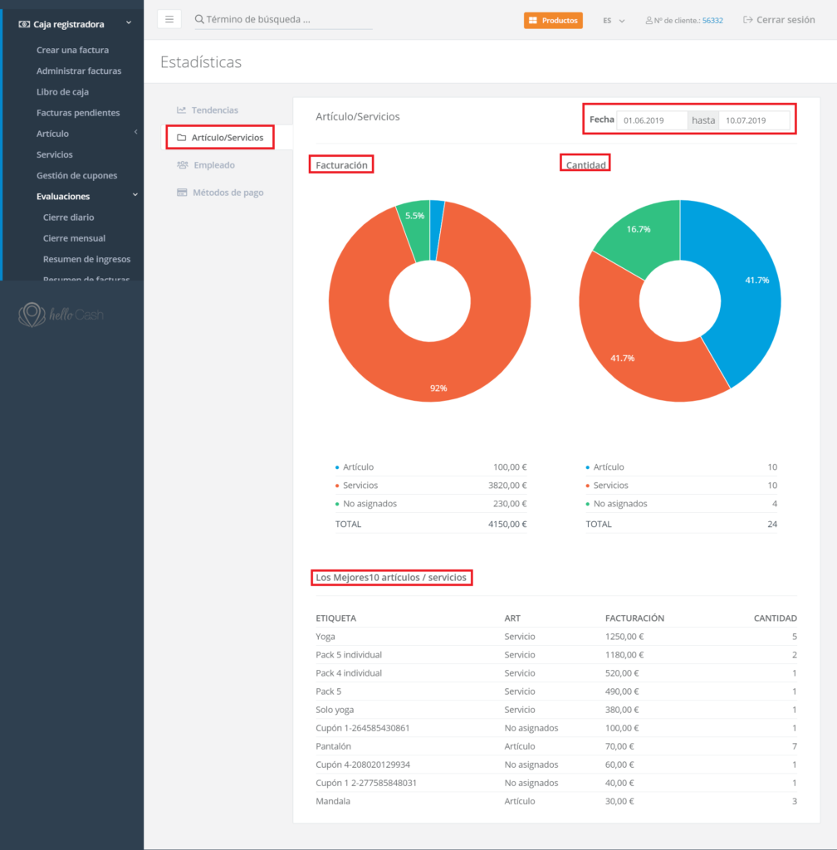Open Libro de caja
837x850 pixels.
click(x=63, y=91)
